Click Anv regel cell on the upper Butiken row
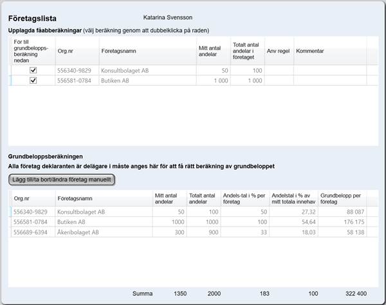Image resolution: width=386 pixels, height=305 pixels. coord(279,80)
